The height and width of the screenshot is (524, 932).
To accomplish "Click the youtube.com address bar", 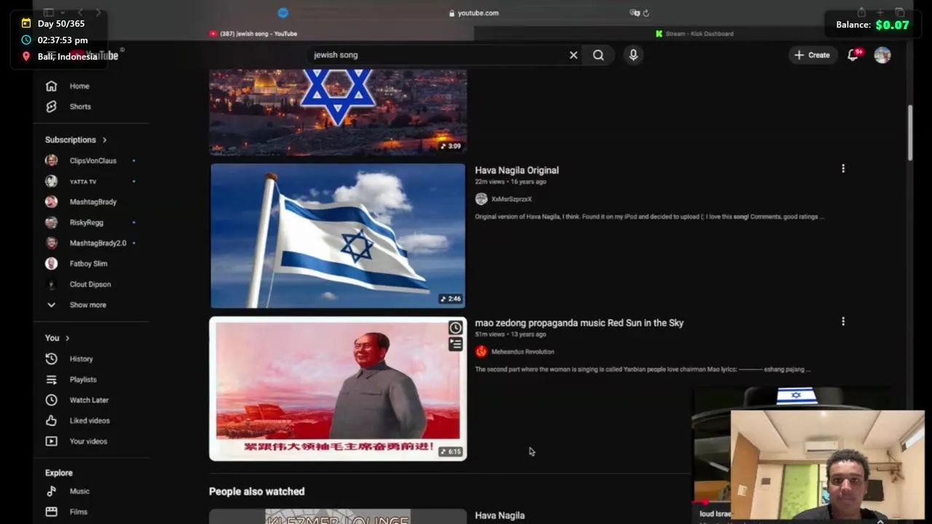I will (473, 12).
